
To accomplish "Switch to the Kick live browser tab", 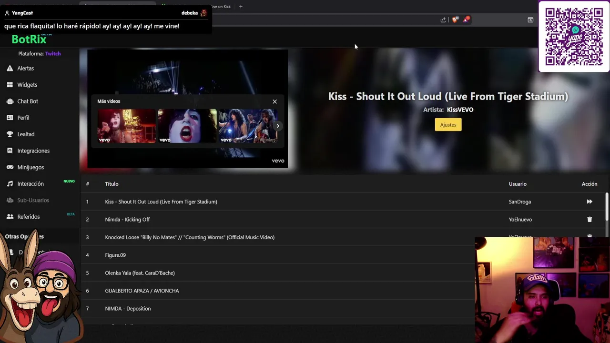I will [x=222, y=7].
